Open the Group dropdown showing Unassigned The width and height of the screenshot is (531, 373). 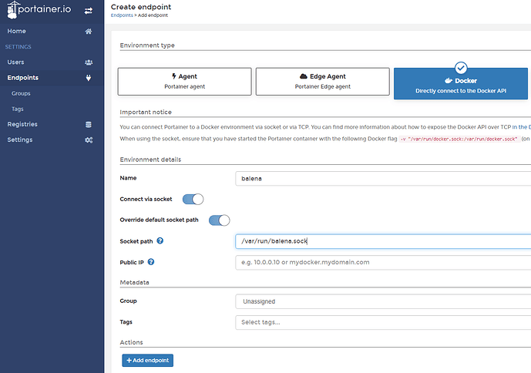[x=383, y=301]
